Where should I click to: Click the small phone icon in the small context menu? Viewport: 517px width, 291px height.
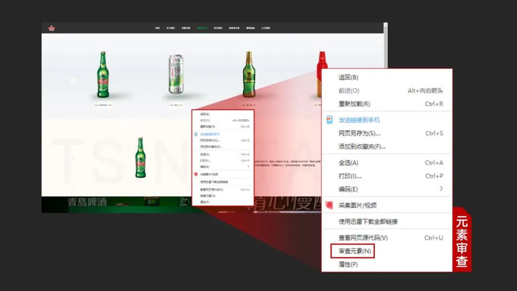(196, 134)
